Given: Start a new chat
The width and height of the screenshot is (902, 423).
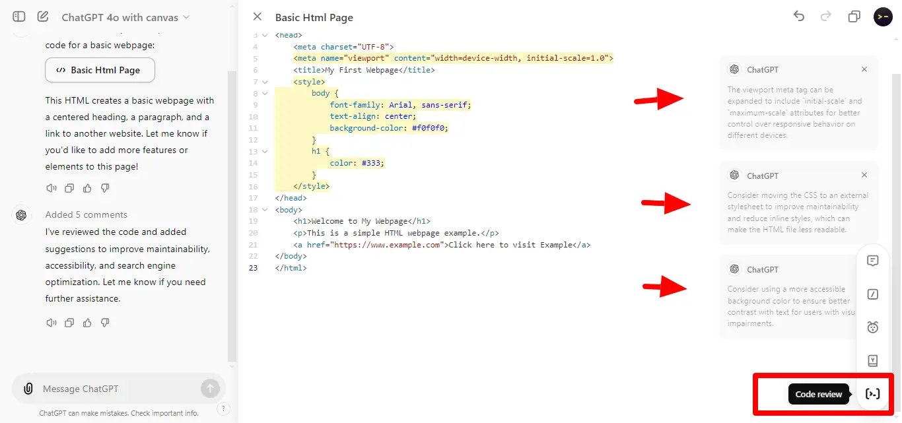Looking at the screenshot, I should coord(42,16).
